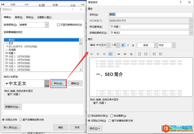Viewport: 194px width, 134px height.
Task: Select justified alignment icon
Action: (110, 54)
